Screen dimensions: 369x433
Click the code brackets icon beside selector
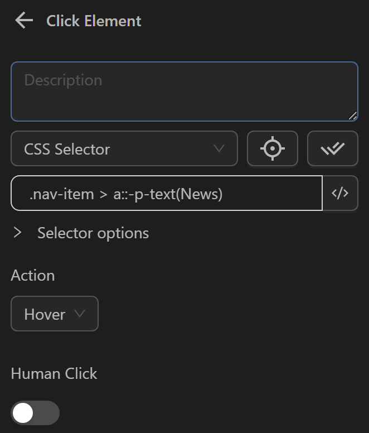click(340, 193)
